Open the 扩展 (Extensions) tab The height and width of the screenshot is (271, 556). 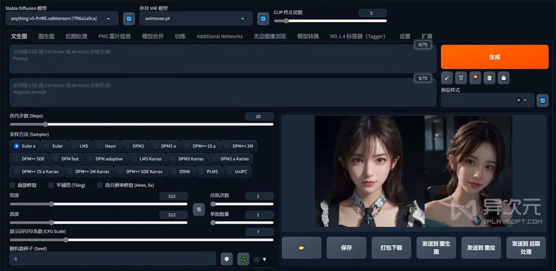[x=427, y=36]
